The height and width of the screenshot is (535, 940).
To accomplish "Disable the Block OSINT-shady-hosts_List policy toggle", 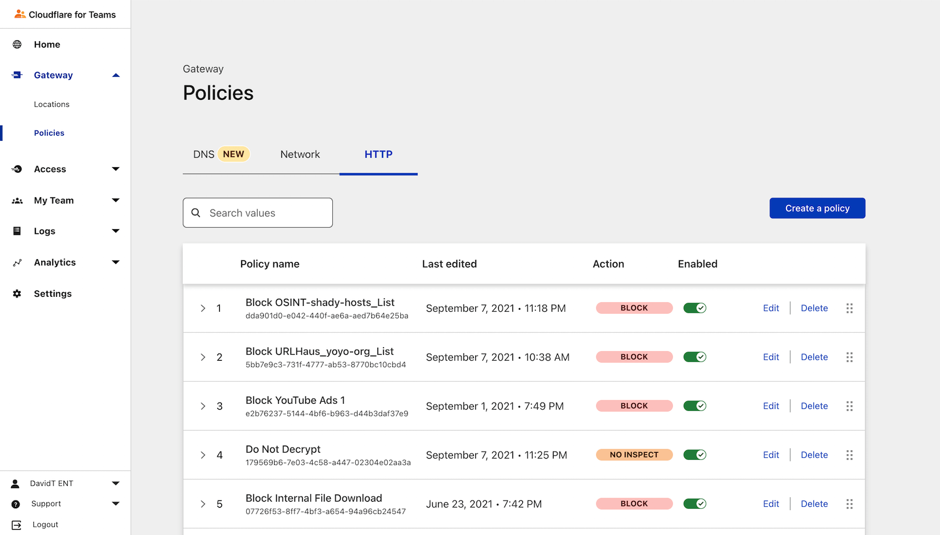I will click(x=695, y=307).
